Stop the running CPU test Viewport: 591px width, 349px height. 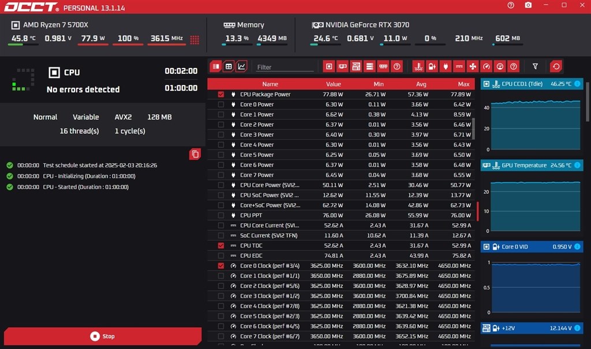tap(103, 336)
